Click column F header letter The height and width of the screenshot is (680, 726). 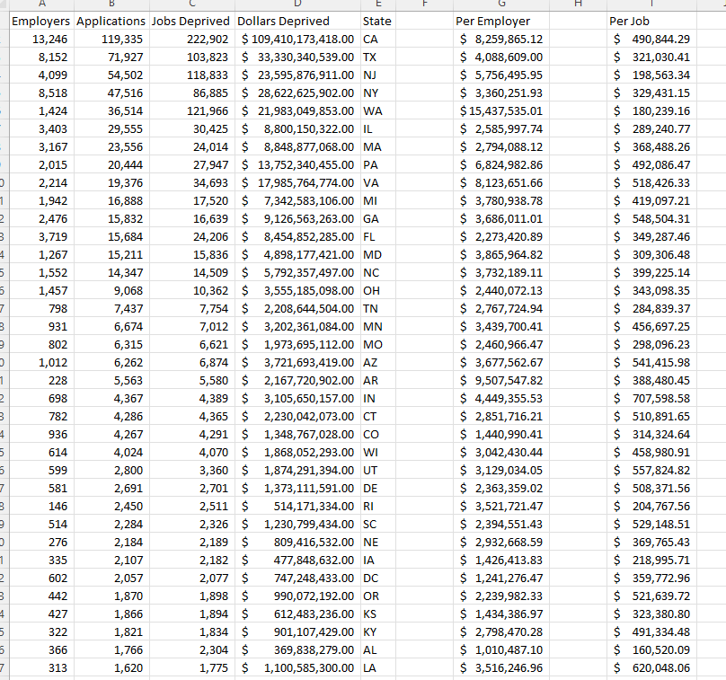pyautogui.click(x=425, y=4)
